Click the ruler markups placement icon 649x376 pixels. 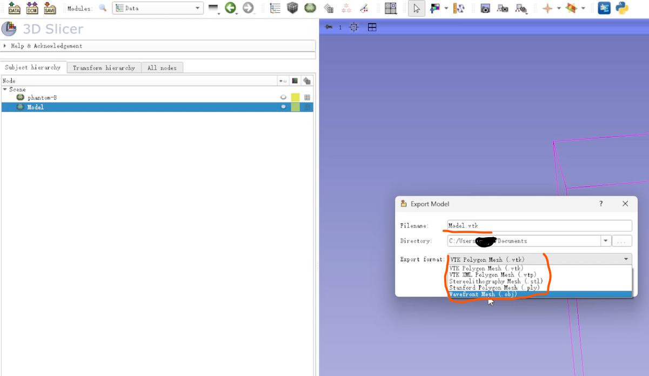pos(459,8)
